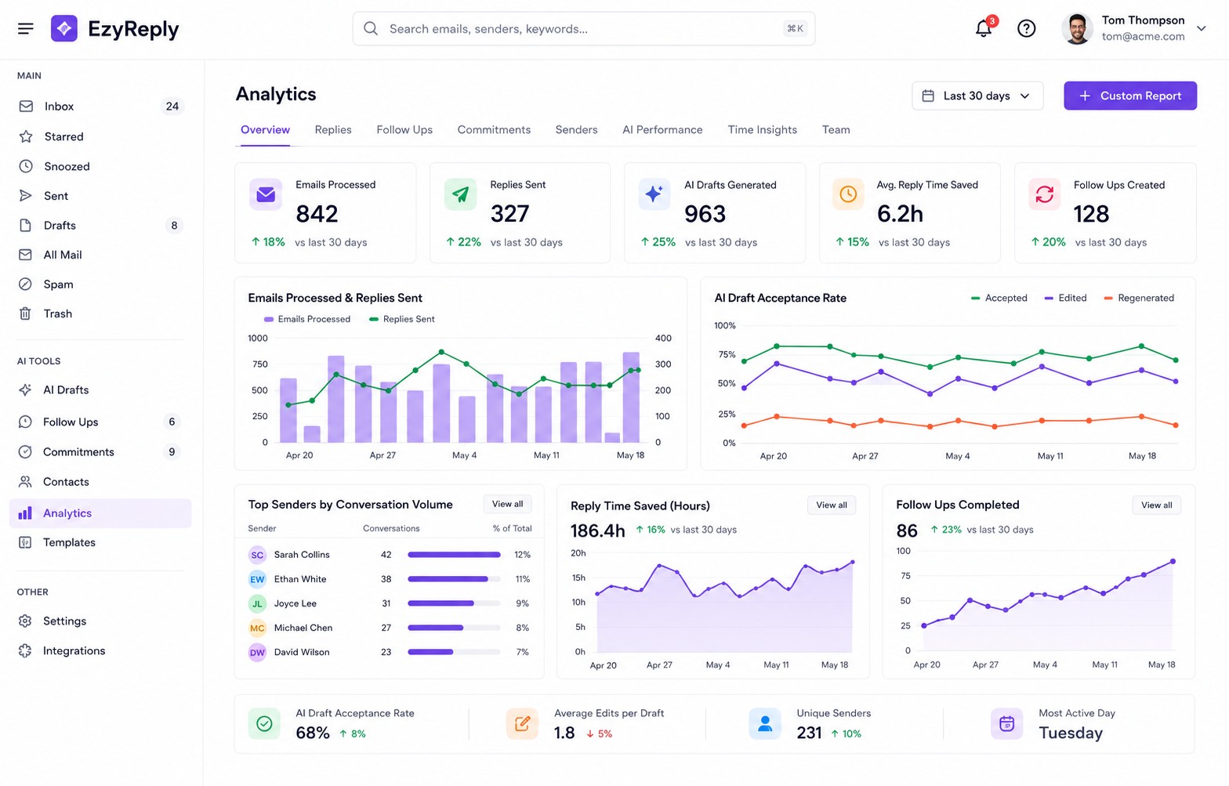Image resolution: width=1229 pixels, height=786 pixels.
Task: Switch to the Commitments tab
Action: 494,130
